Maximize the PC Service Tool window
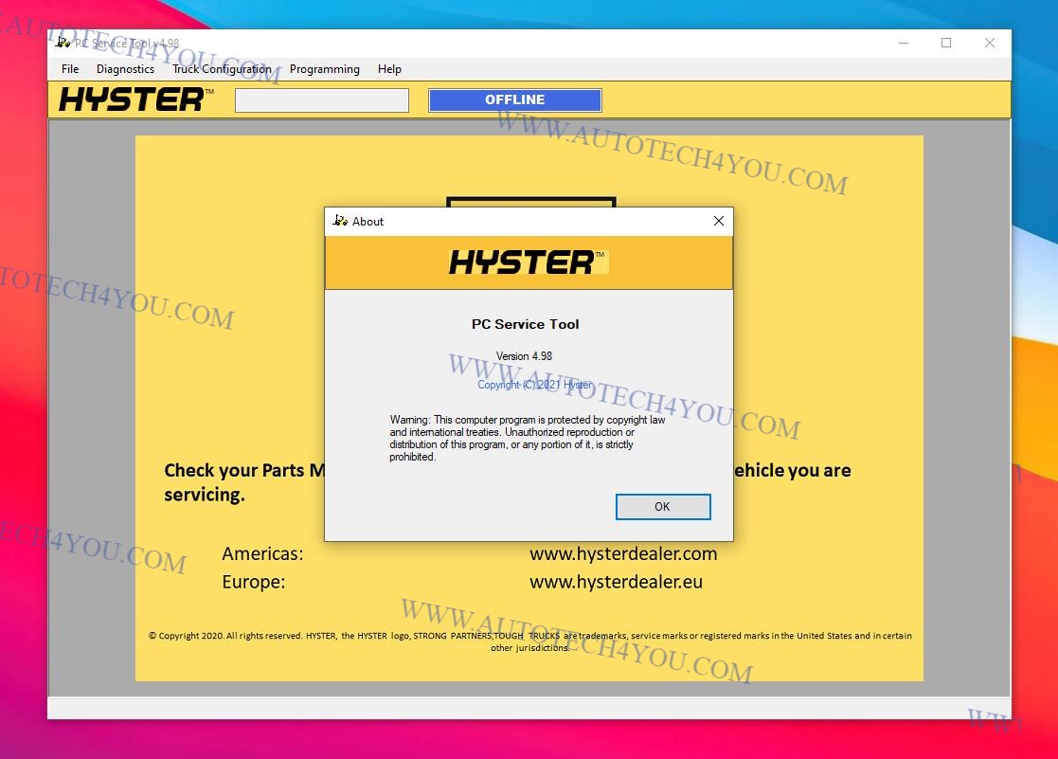Viewport: 1058px width, 759px height. point(946,43)
